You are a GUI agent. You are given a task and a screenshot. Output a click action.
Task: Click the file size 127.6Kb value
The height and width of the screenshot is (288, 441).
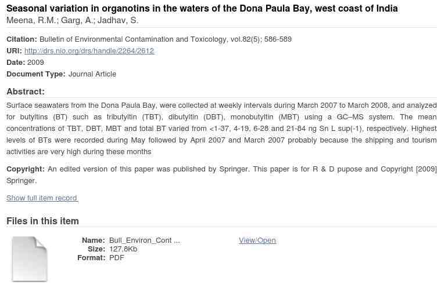123,249
